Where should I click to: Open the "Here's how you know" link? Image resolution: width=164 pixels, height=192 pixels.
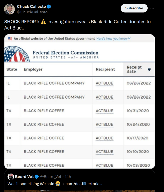tap(112, 39)
